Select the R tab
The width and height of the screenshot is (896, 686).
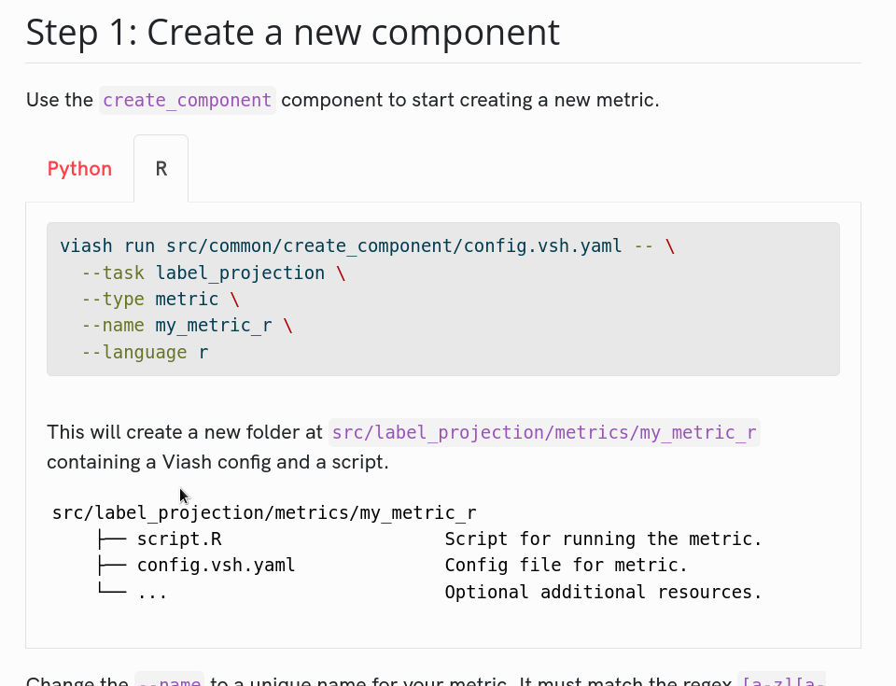point(161,169)
